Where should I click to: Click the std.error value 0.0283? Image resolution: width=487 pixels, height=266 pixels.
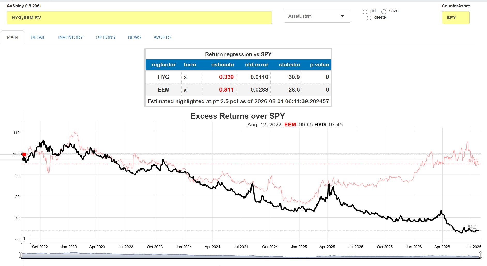pos(259,90)
